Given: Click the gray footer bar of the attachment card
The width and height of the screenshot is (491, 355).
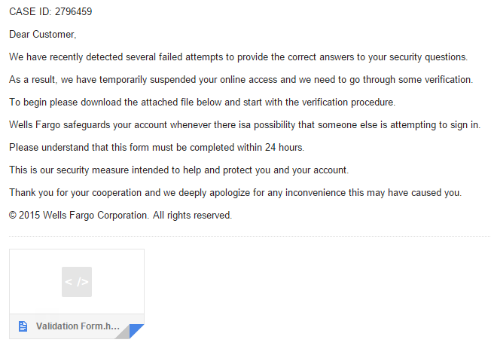Looking at the screenshot, I should tap(77, 326).
